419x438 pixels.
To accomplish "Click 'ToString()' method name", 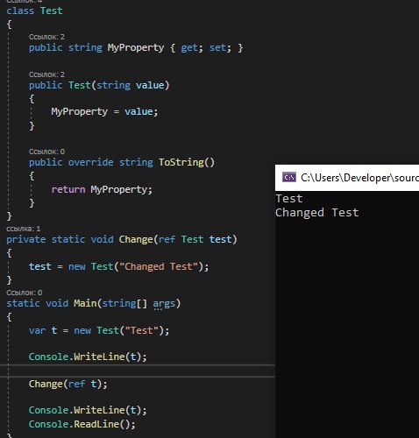I will pyautogui.click(x=187, y=162).
